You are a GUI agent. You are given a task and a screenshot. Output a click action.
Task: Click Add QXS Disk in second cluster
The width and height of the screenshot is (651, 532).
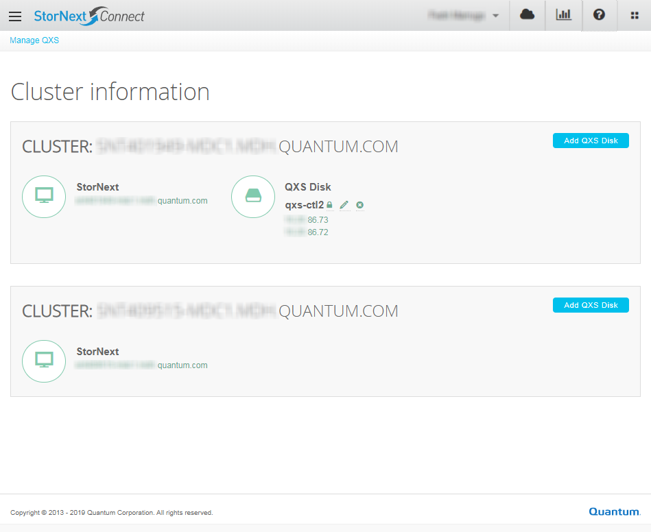(x=591, y=305)
